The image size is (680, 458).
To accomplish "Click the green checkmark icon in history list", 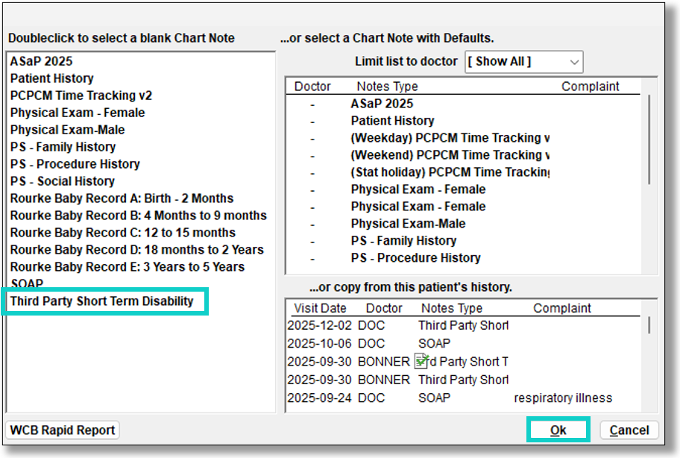I will tap(423, 362).
